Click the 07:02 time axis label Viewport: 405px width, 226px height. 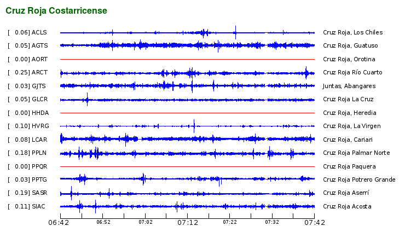[146, 222]
